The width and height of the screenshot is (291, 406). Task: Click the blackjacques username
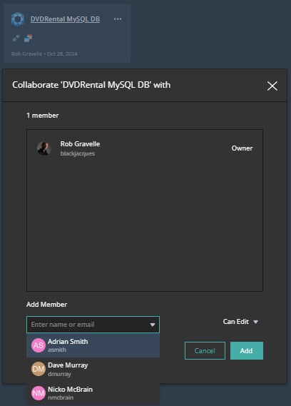pyautogui.click(x=78, y=153)
